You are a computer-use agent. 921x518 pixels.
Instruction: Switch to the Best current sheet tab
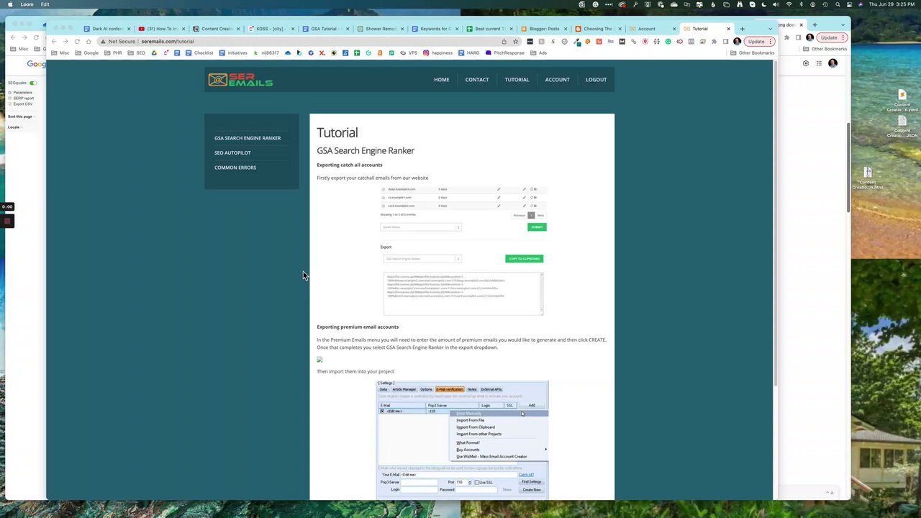click(489, 29)
